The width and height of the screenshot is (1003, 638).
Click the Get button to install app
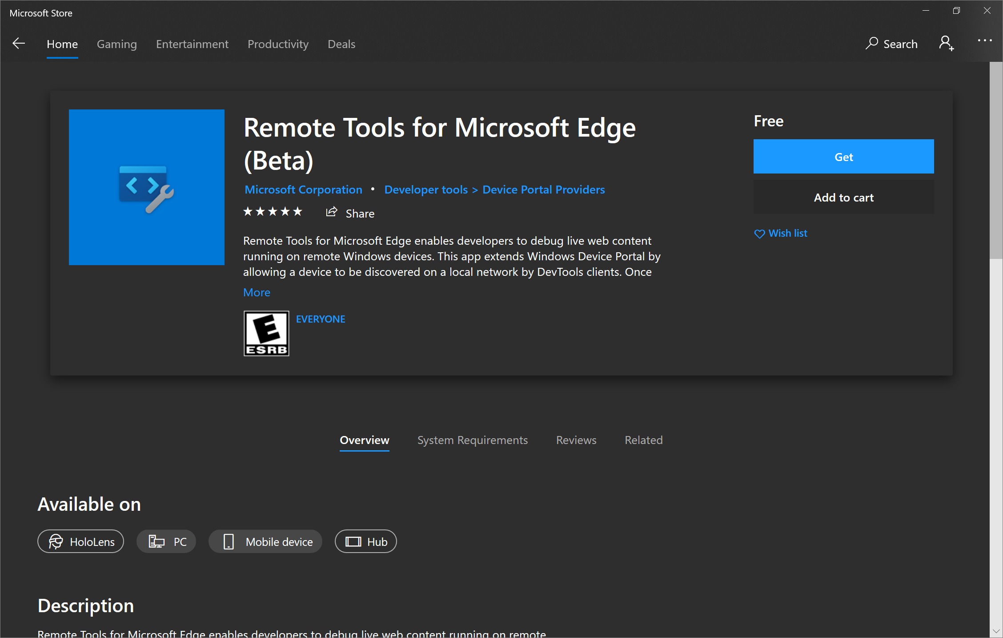(x=844, y=156)
